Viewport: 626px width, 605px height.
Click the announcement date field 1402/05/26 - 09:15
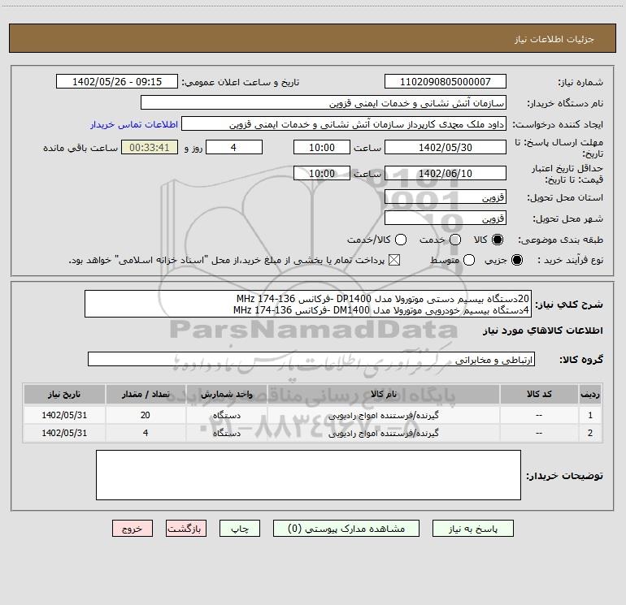[x=117, y=81]
